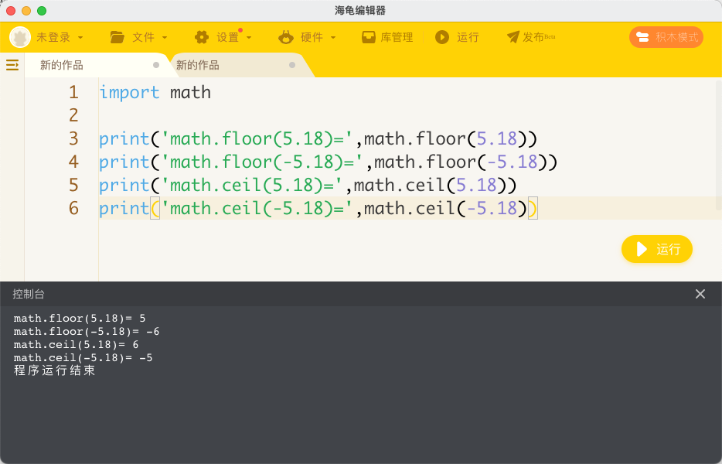Click the user avatar icon
The height and width of the screenshot is (464, 722).
[x=20, y=37]
